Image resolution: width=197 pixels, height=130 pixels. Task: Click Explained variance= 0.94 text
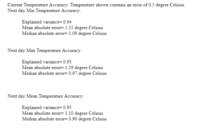[47, 22]
